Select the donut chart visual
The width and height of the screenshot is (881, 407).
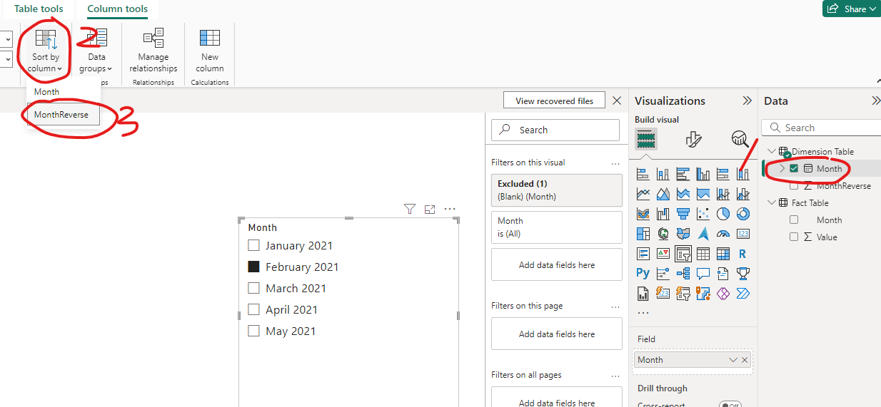(x=742, y=214)
